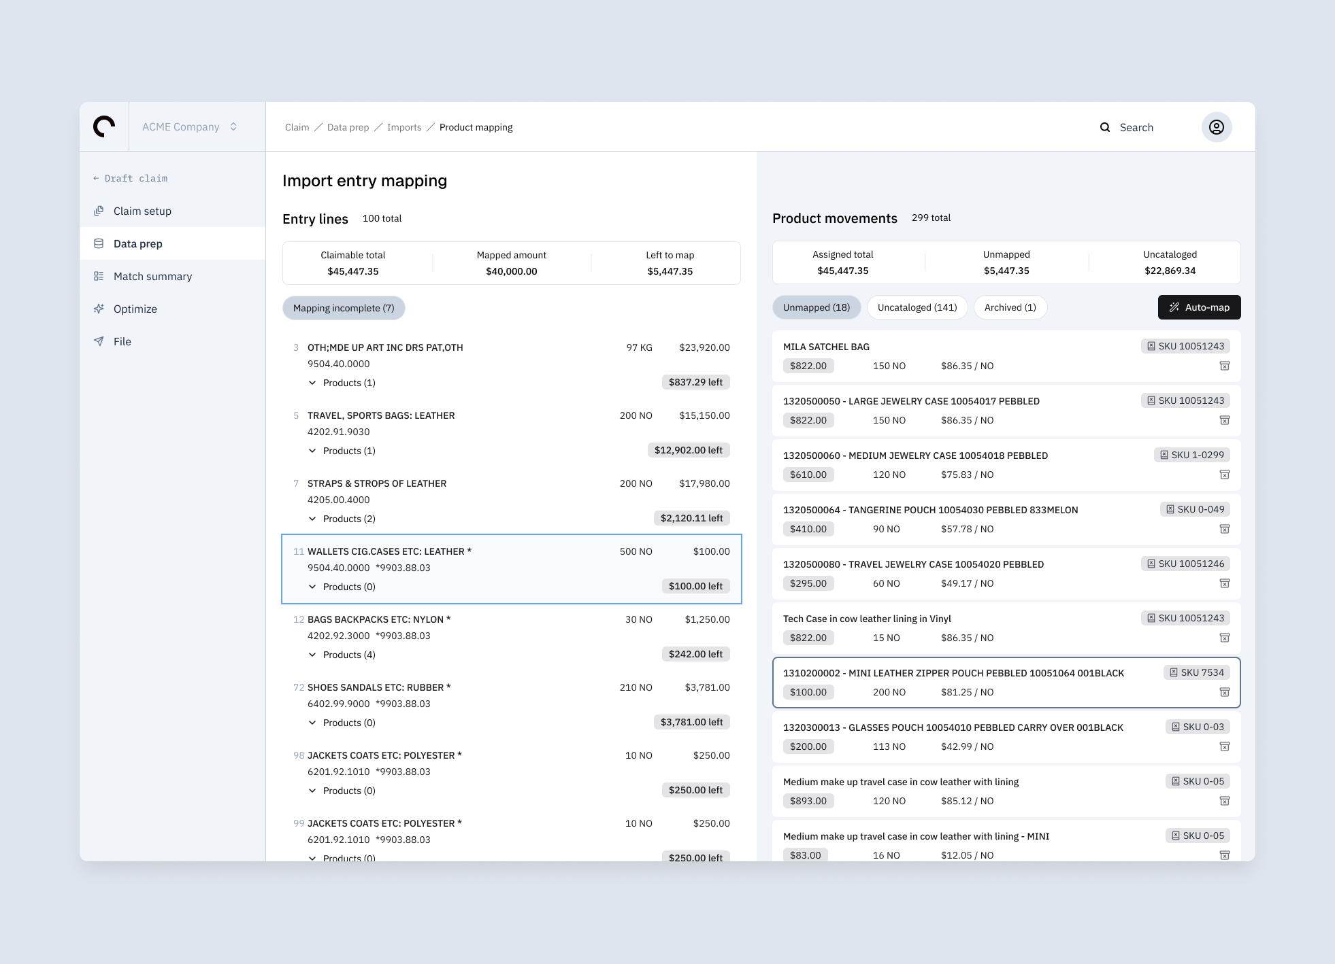Open the ACME Company switcher dropdown
This screenshot has width=1335, height=964.
click(x=190, y=127)
